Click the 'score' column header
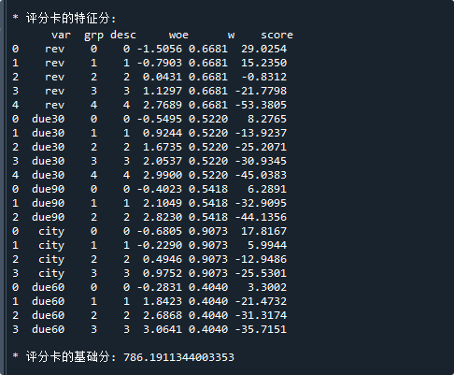Screen dimensions: 454x375 pos(277,35)
